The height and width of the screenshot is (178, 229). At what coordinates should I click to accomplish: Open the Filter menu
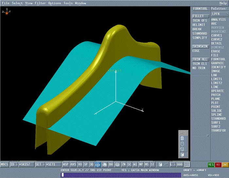click(40, 3)
